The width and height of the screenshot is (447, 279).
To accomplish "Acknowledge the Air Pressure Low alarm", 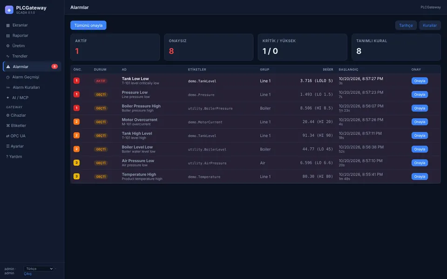I will (420, 163).
